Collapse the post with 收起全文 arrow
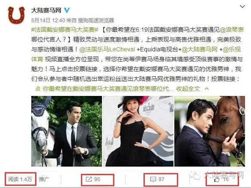Viewport: 251px width, 188px height. pyautogui.click(x=192, y=89)
